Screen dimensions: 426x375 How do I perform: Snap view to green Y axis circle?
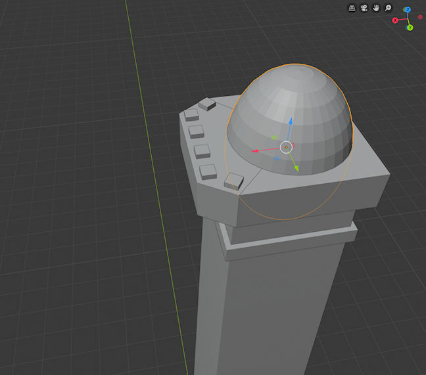(410, 28)
